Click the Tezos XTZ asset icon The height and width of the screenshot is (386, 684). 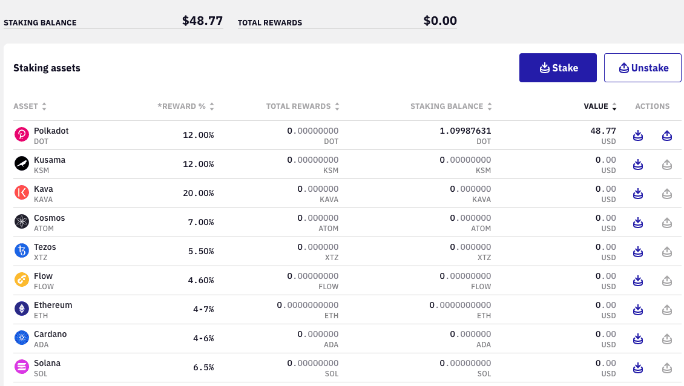pos(22,250)
